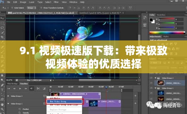Collapse Video Group 1 in Layers panel

pos(156,88)
